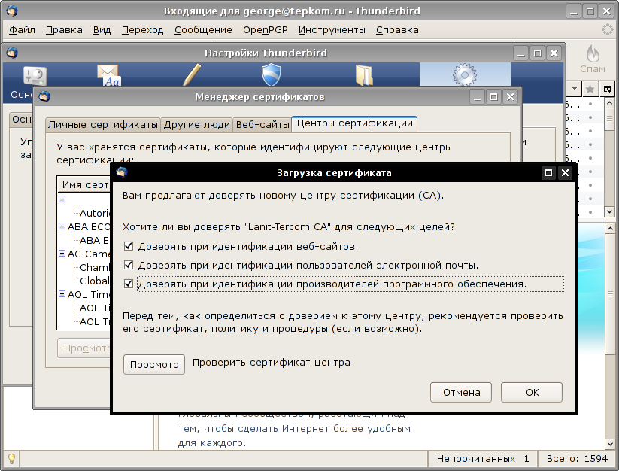Image resolution: width=619 pixels, height=471 pixels.
Task: Open the small dropdown arrow left of star column
Action: point(575,89)
